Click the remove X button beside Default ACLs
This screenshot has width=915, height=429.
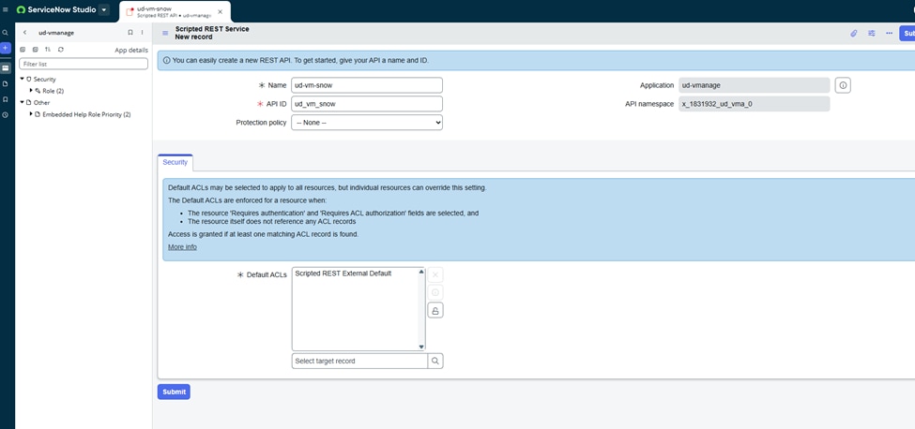pyautogui.click(x=435, y=274)
